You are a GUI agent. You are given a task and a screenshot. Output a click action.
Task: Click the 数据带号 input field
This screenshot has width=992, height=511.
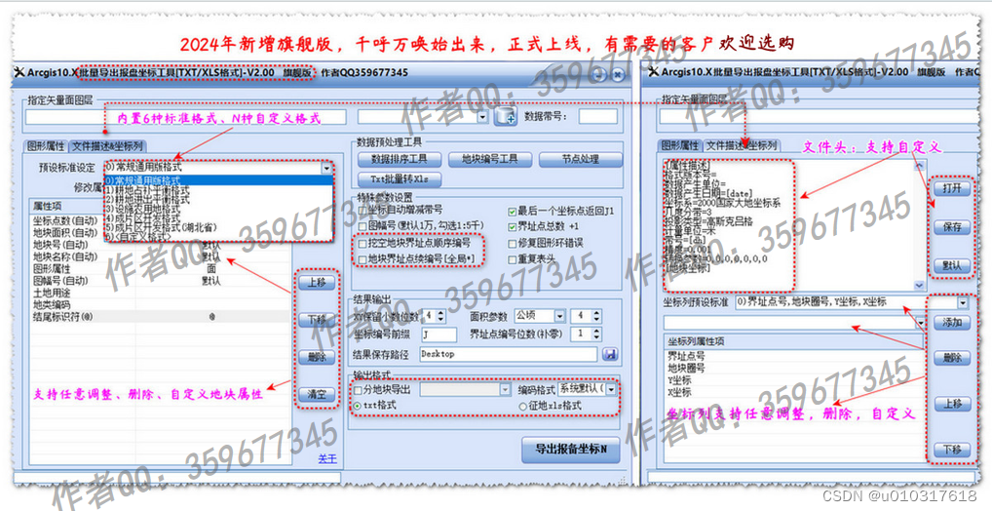[598, 116]
